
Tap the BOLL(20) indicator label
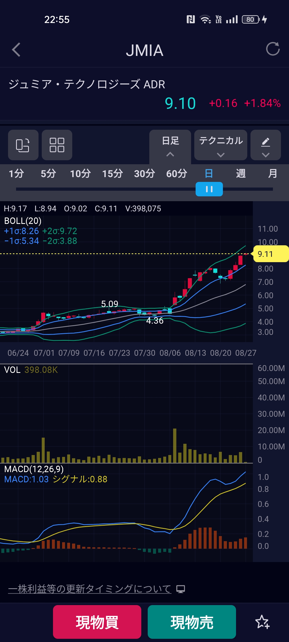coord(23,221)
